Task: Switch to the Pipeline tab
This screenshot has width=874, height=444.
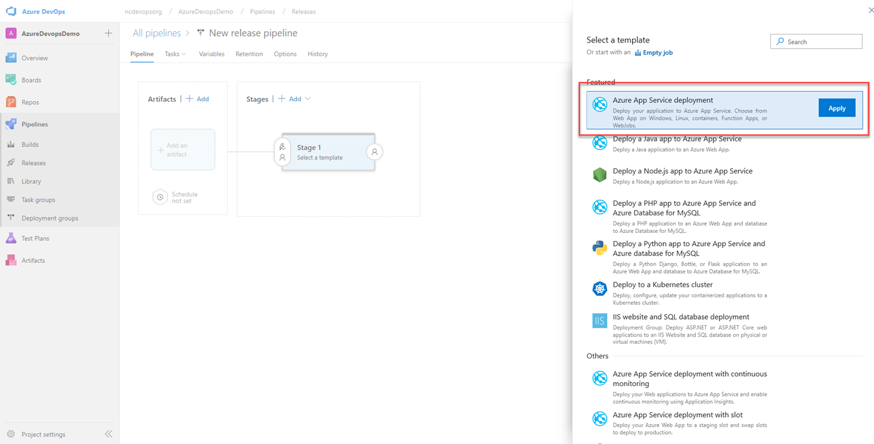Action: [142, 54]
